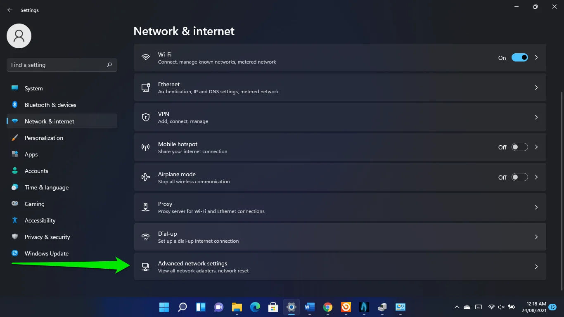Open System settings in sidebar

(x=62, y=88)
